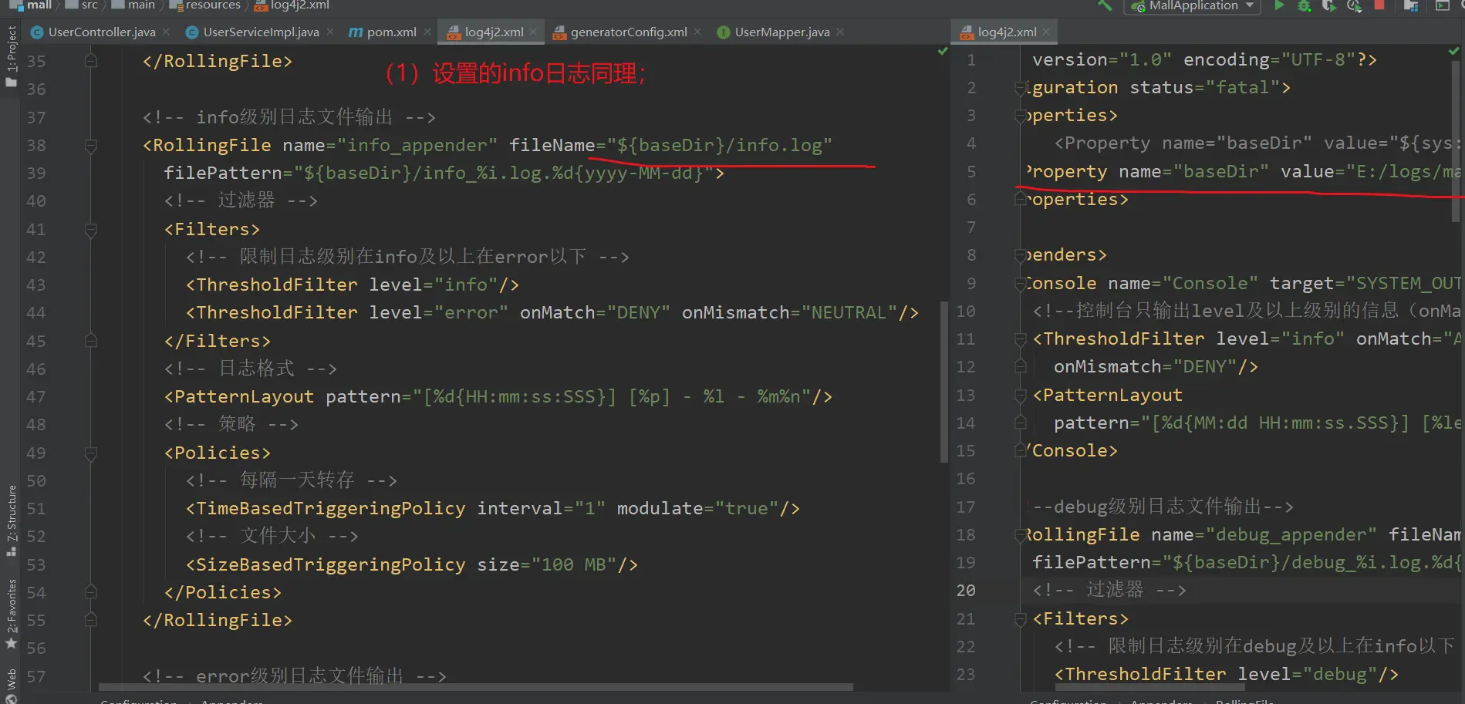This screenshot has width=1465, height=704.
Task: Stop the running application
Action: coord(1379,5)
